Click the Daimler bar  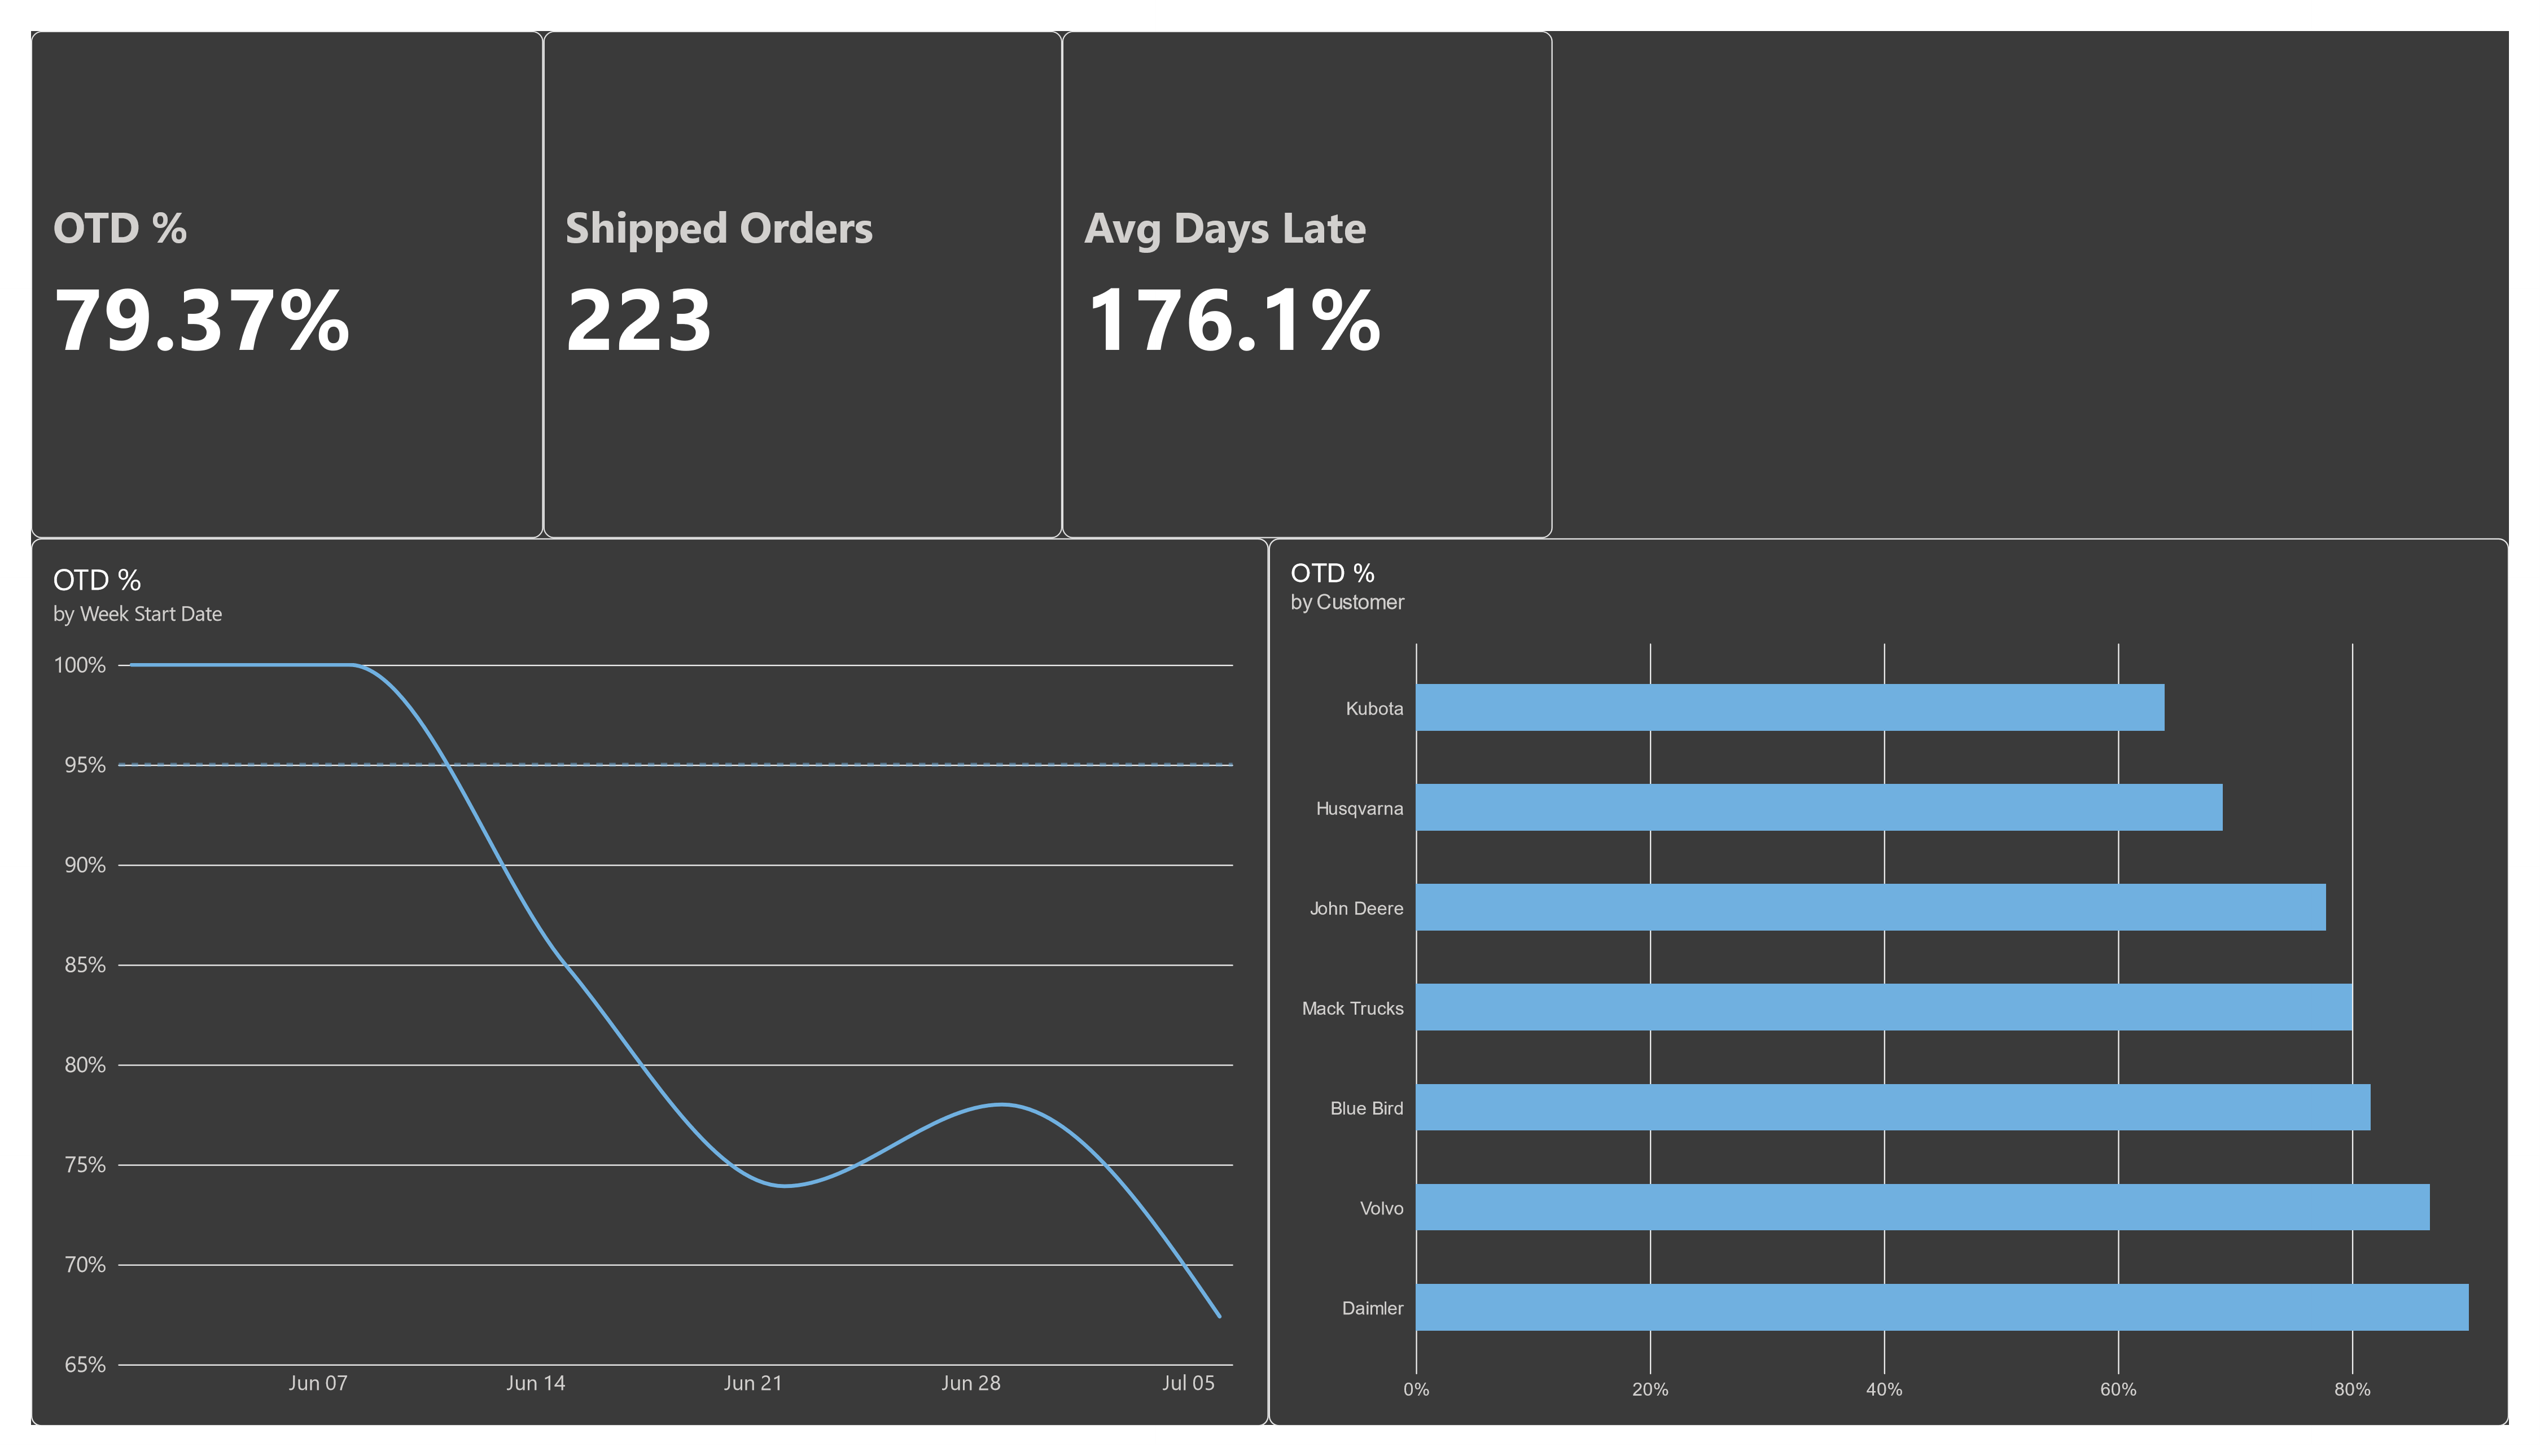point(1942,1308)
